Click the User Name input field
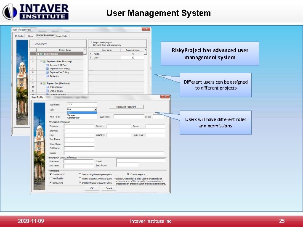Viewport: 303px width, 227px height. tap(82, 104)
